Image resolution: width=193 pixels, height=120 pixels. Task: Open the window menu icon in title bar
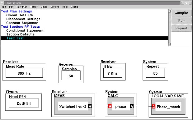2,3
